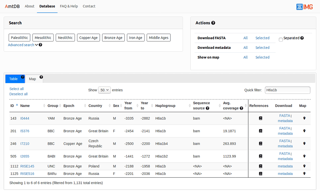Open the FAQ & Help page
Viewport: 320px width, 193px height.
[69, 6]
